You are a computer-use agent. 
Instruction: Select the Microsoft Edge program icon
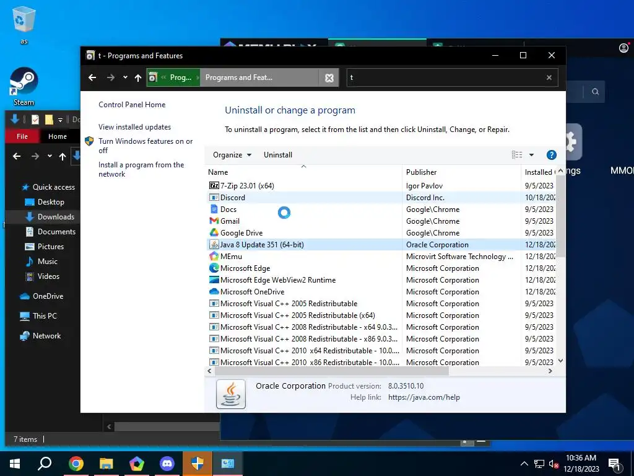214,268
